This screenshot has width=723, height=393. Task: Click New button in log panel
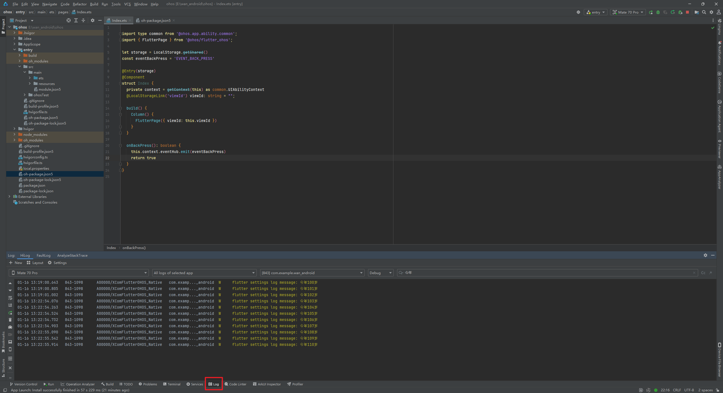[x=16, y=263]
